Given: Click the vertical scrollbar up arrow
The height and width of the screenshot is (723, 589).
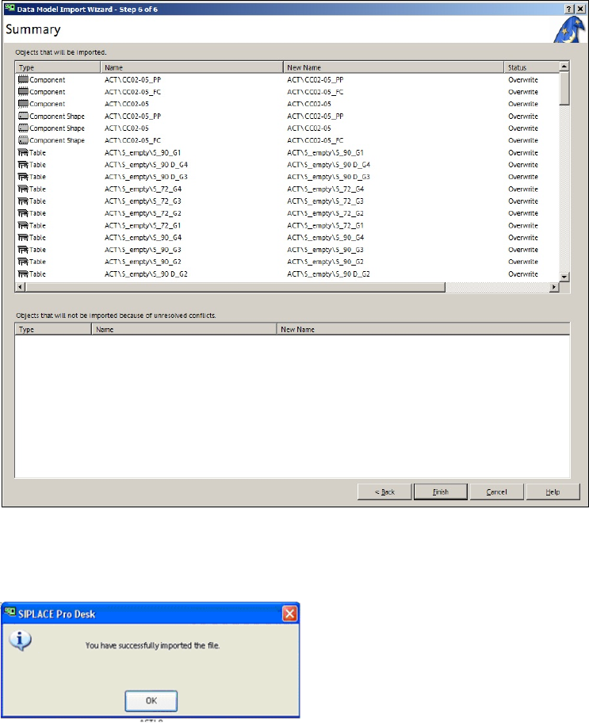Looking at the screenshot, I should (564, 67).
